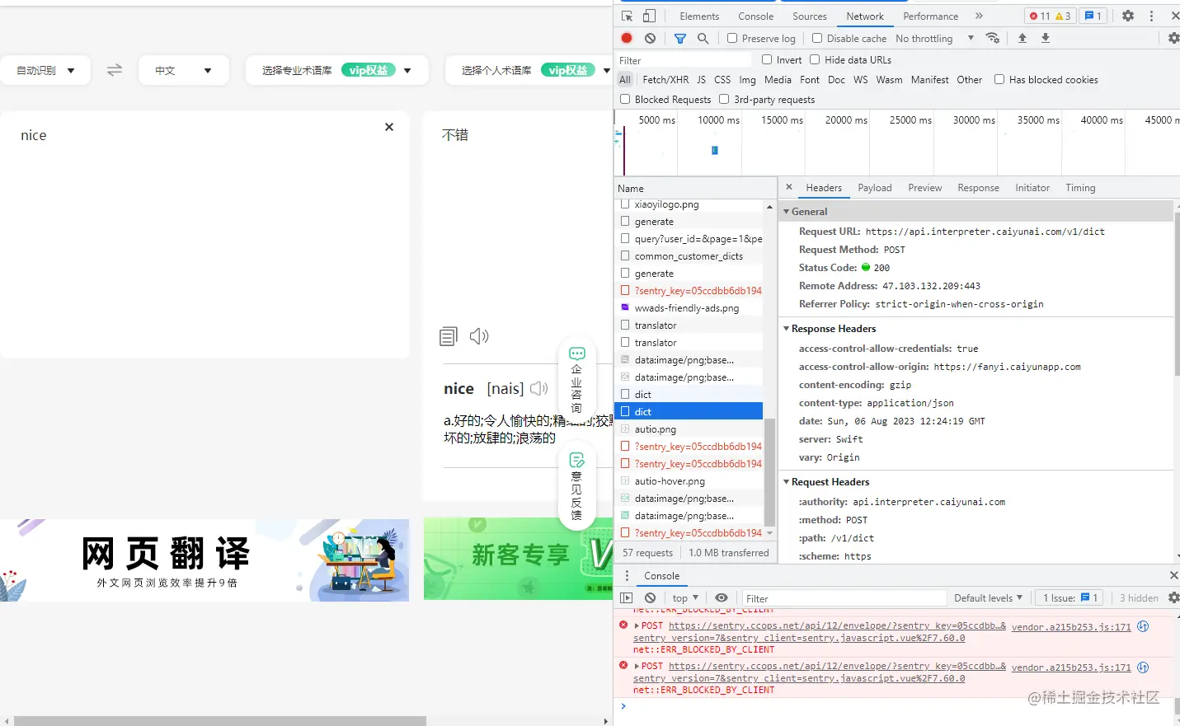Filter requests by WS
Screen dimensions: 1180x726
pyautogui.click(x=860, y=79)
